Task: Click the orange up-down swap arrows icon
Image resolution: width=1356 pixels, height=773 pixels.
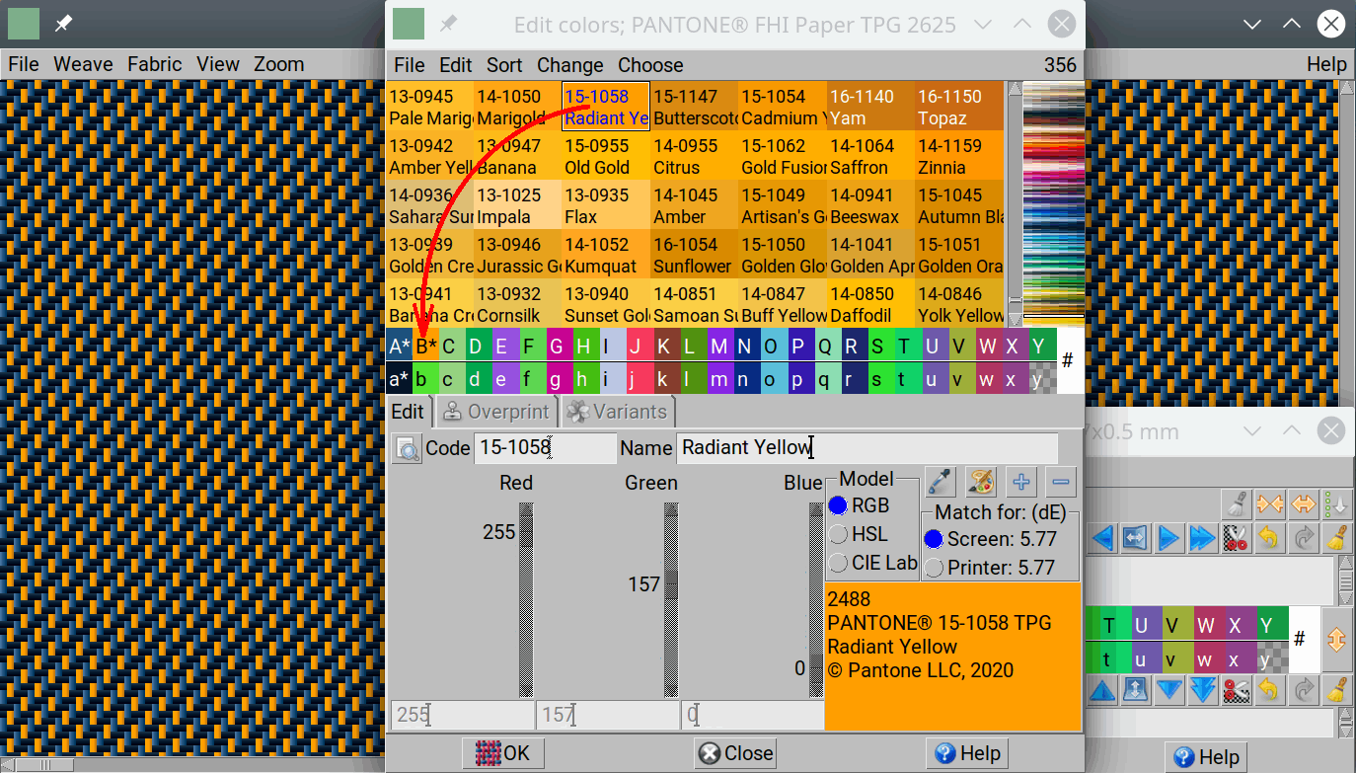Action: [1336, 640]
